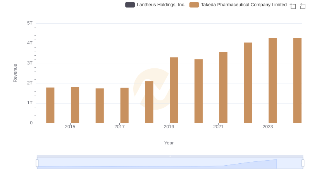Click the Takeda bar for 2019
The height and width of the screenshot is (178, 310).
click(x=174, y=90)
